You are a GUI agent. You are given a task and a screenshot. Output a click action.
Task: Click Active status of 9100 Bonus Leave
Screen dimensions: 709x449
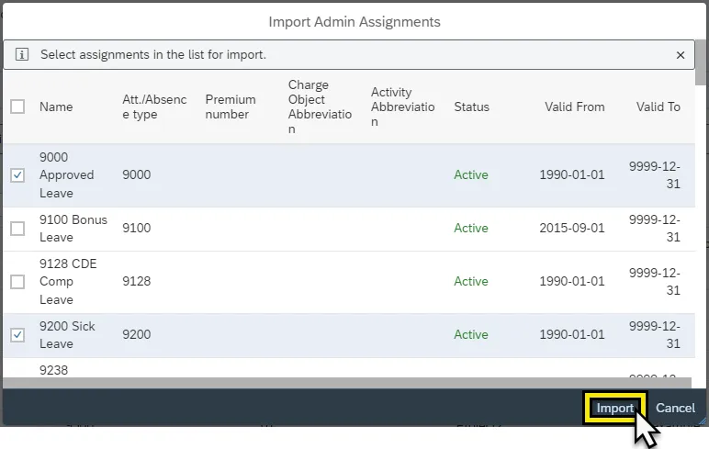(x=471, y=229)
